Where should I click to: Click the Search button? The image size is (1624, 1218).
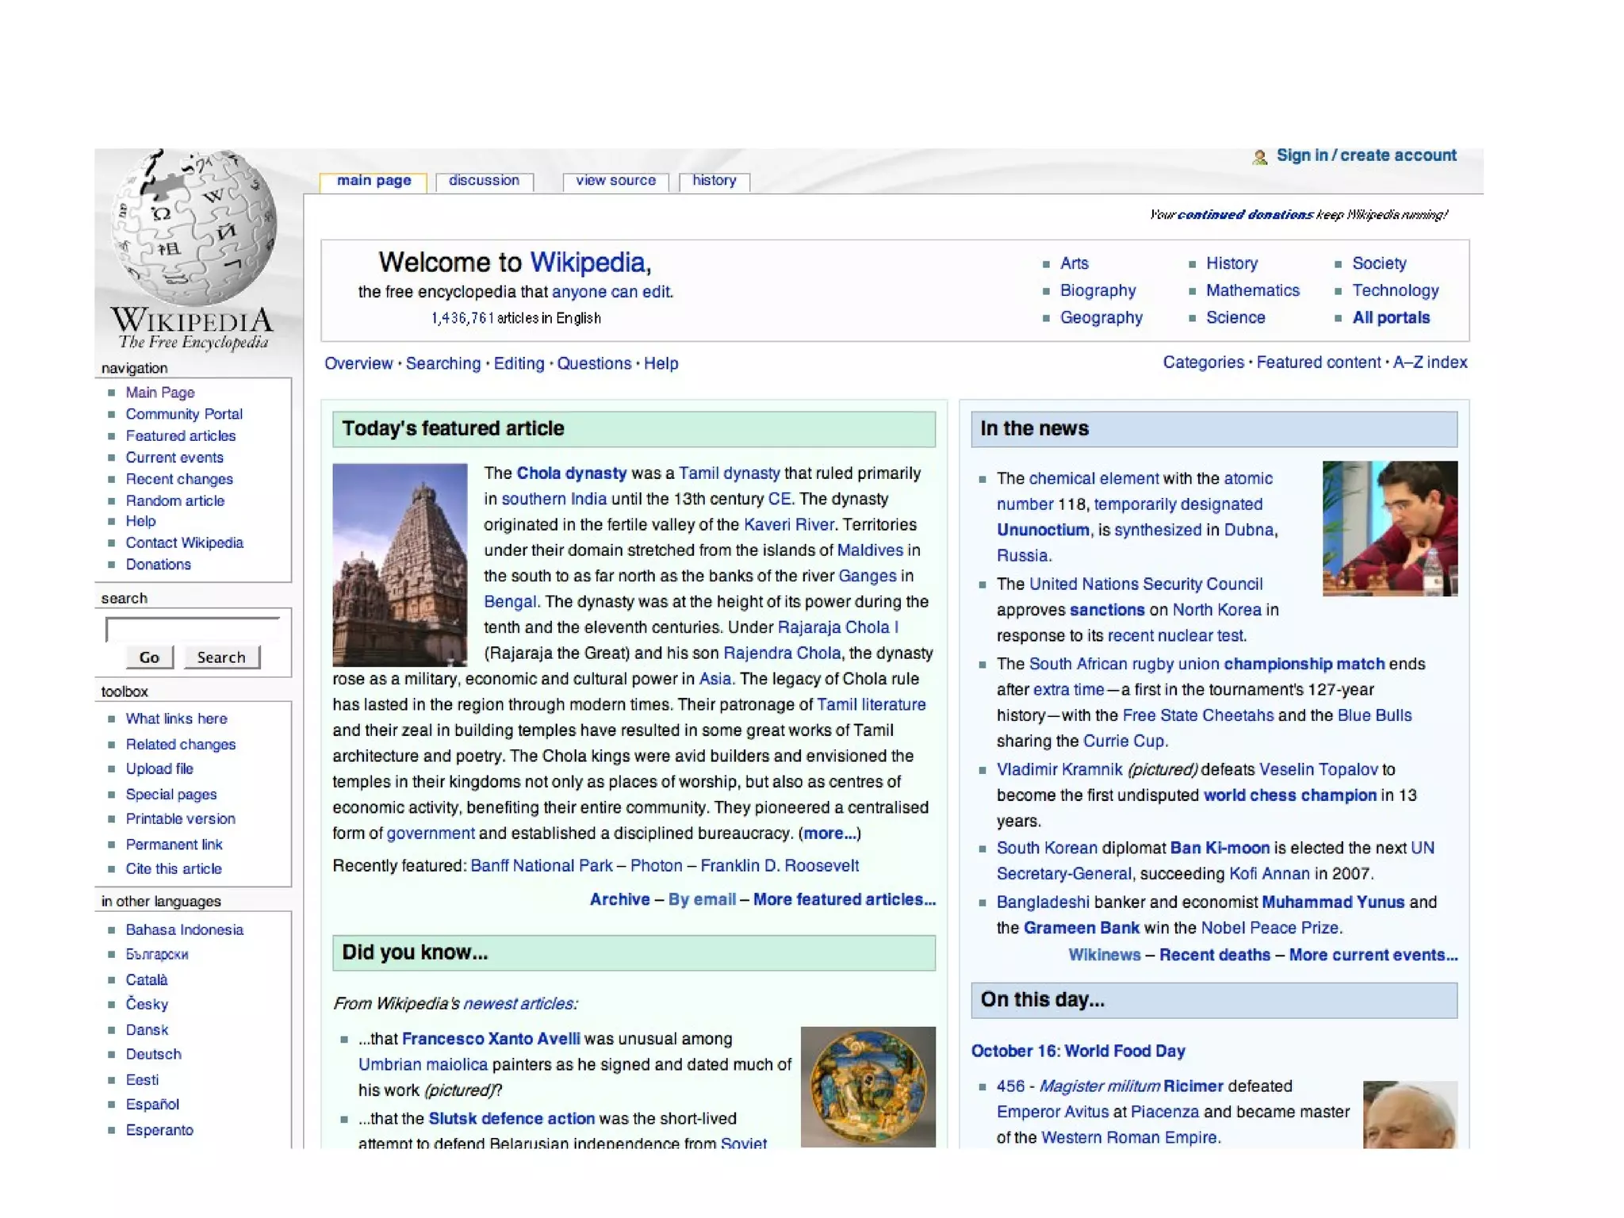coord(221,657)
